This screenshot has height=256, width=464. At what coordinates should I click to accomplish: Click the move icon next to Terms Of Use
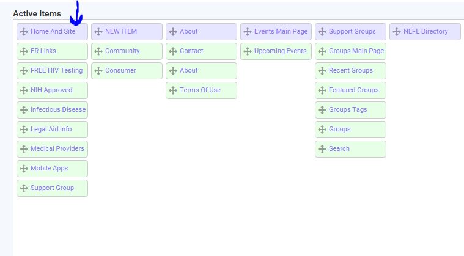click(173, 90)
